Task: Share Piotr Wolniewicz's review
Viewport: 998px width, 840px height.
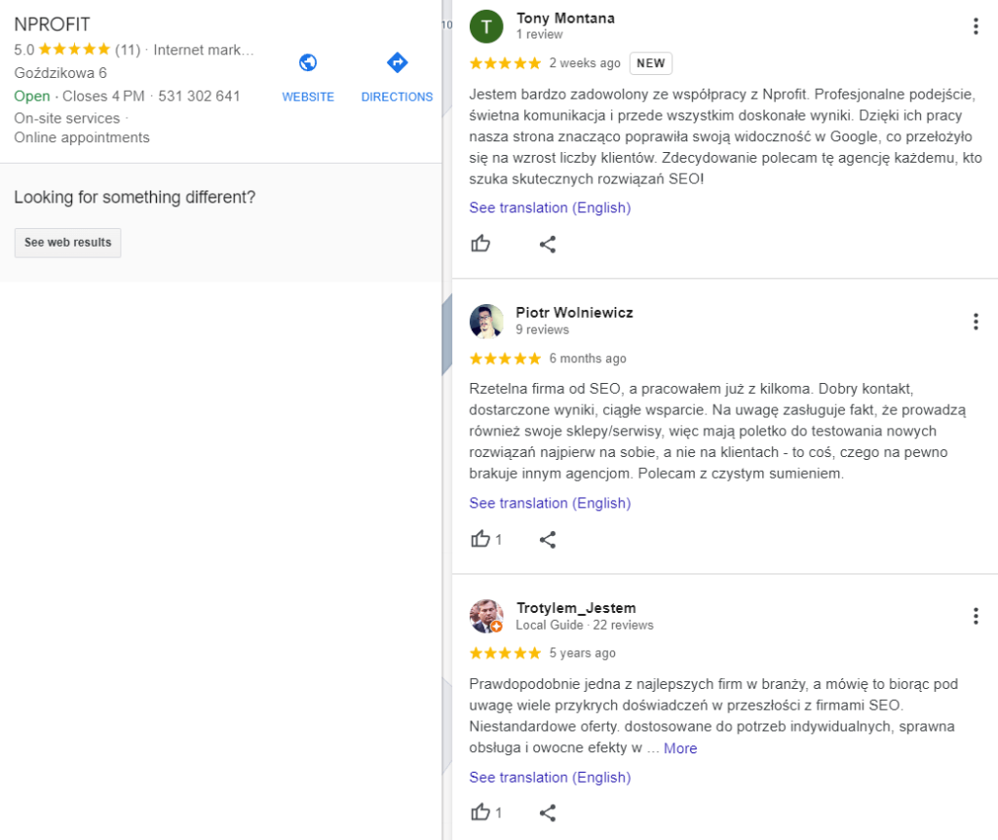Action: tap(548, 539)
